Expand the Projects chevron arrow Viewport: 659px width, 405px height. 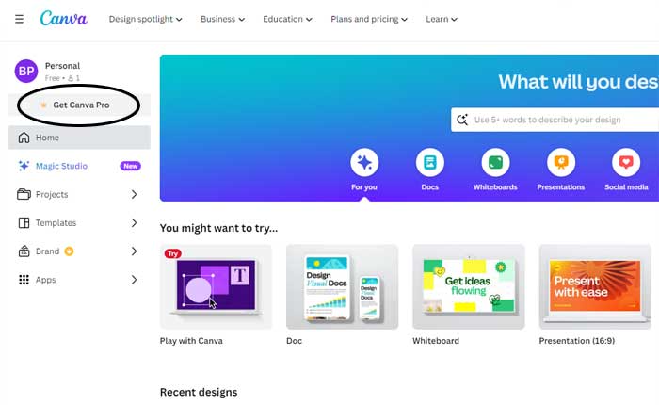point(134,194)
